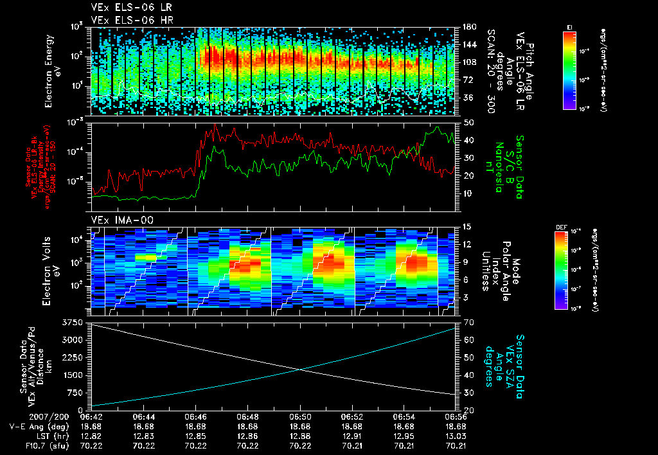Select the 'VEx IMA-00' panel title

pyautogui.click(x=122, y=220)
